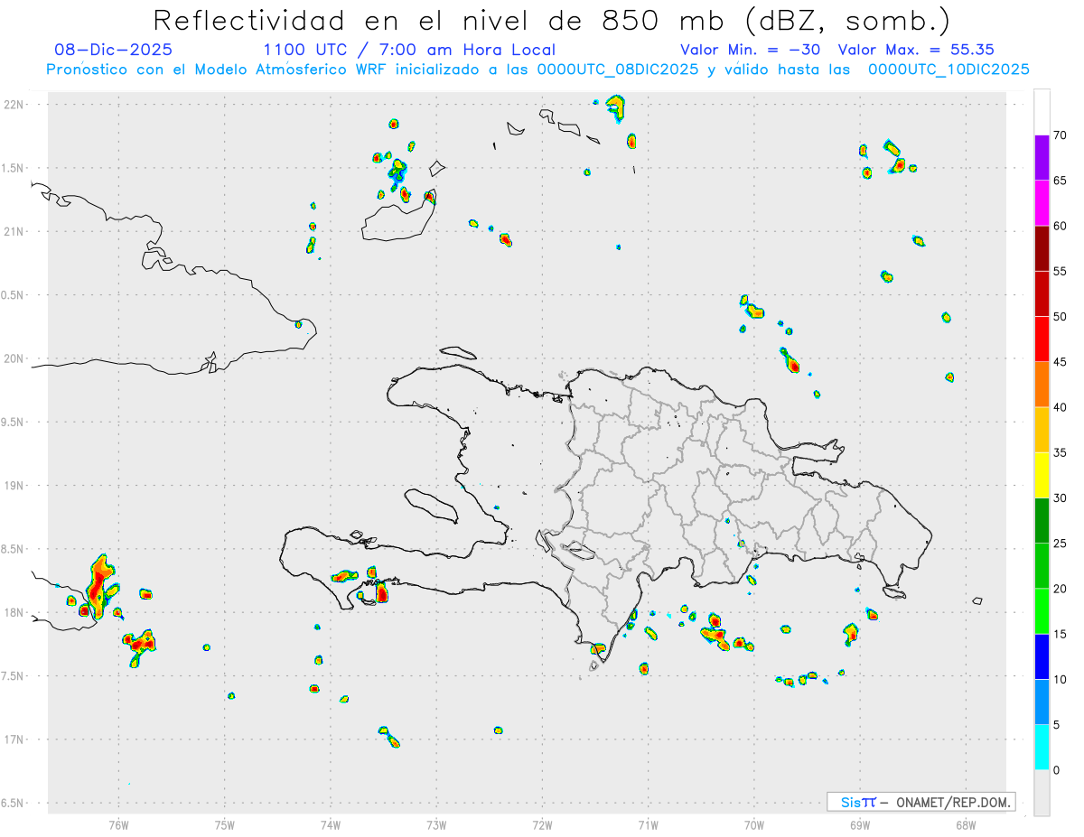Click the '30' label on the color scale
The image size is (1084, 837).
pos(1060,498)
